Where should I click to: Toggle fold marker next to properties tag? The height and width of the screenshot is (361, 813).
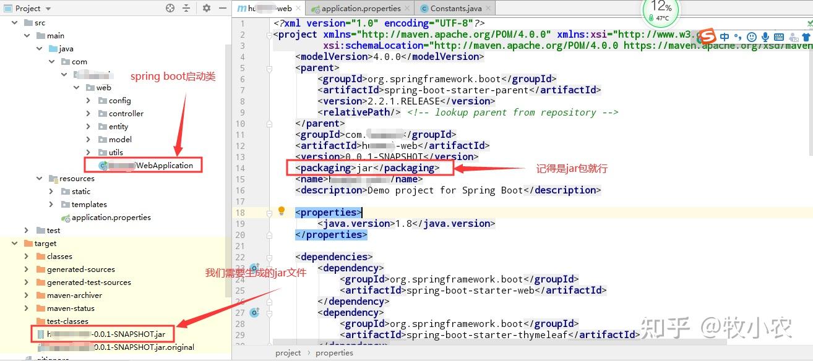270,213
